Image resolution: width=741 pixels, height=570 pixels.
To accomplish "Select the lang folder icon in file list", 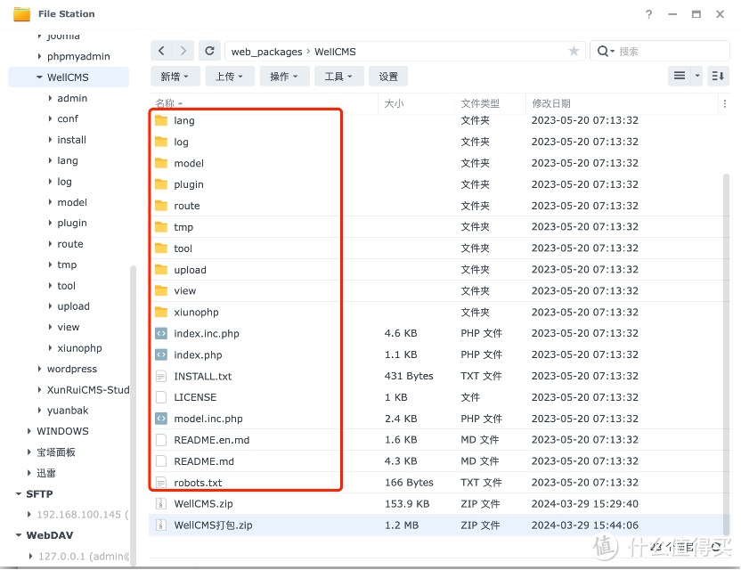I will pyautogui.click(x=161, y=120).
